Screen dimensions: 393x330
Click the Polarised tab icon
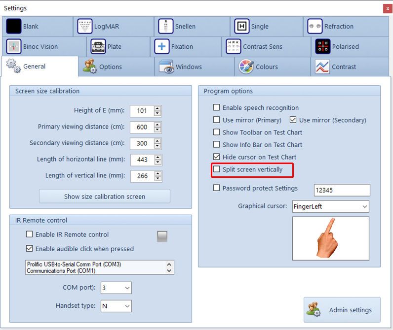(x=323, y=47)
